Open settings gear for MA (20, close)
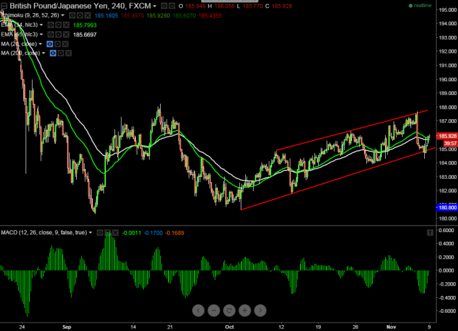This screenshot has height=331, width=458. 57,44
